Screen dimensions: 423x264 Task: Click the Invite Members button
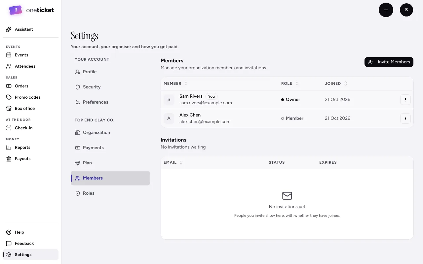(x=389, y=62)
